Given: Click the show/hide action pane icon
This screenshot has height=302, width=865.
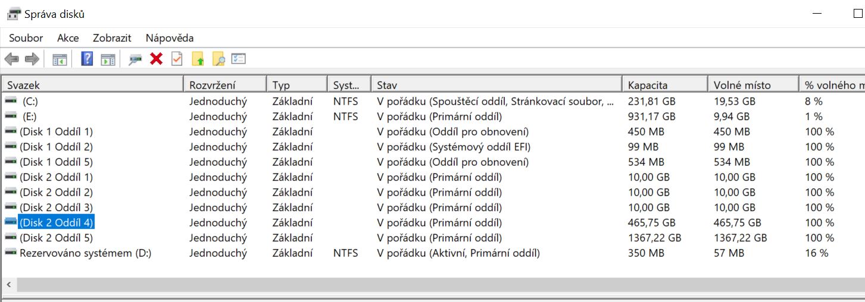Looking at the screenshot, I should [x=107, y=59].
